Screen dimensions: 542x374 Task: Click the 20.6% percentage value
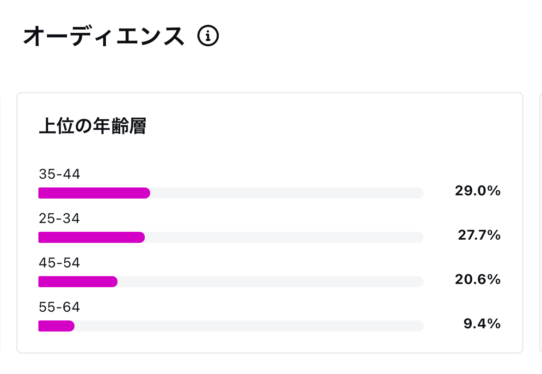[478, 279]
